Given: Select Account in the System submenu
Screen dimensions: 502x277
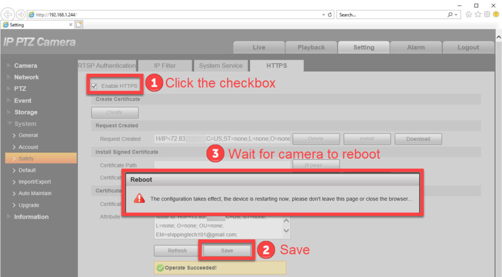Looking at the screenshot, I should click(x=28, y=147).
